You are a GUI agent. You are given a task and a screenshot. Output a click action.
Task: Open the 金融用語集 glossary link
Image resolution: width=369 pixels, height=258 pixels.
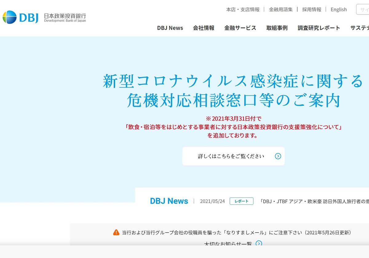(x=281, y=9)
